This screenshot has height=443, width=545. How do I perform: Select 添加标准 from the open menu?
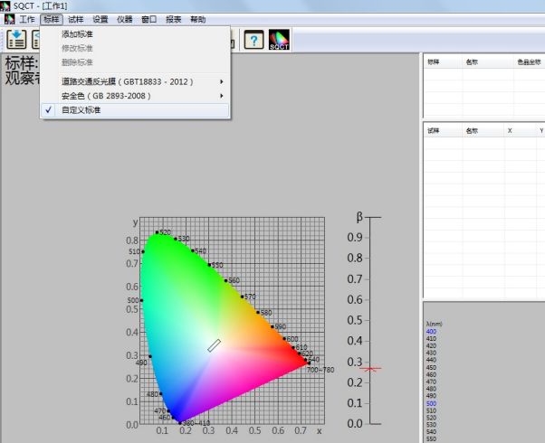point(77,34)
